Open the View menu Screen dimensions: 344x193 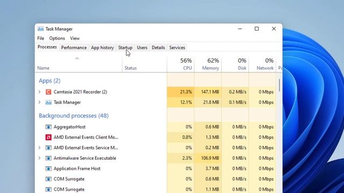click(x=75, y=38)
